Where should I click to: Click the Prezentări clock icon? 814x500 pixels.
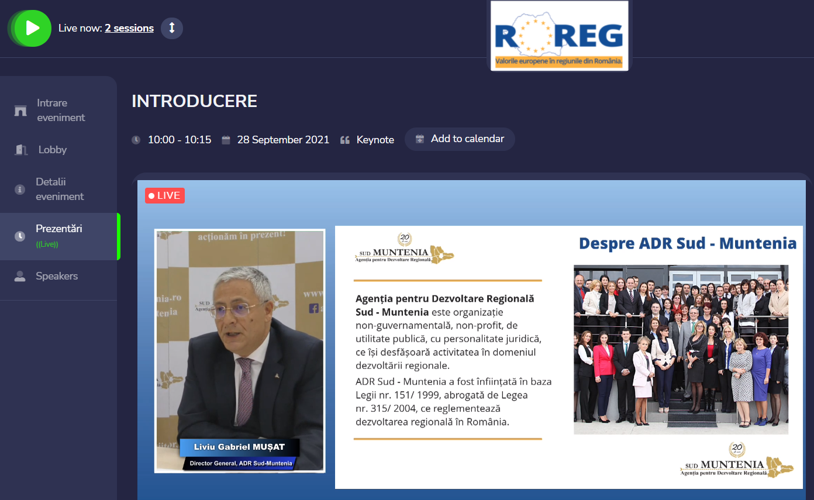(20, 236)
